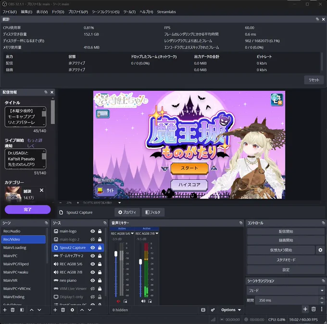Screen dimensions: 327x324
Task: Decrease transition duration with down arrow
Action: [x=322, y=302]
